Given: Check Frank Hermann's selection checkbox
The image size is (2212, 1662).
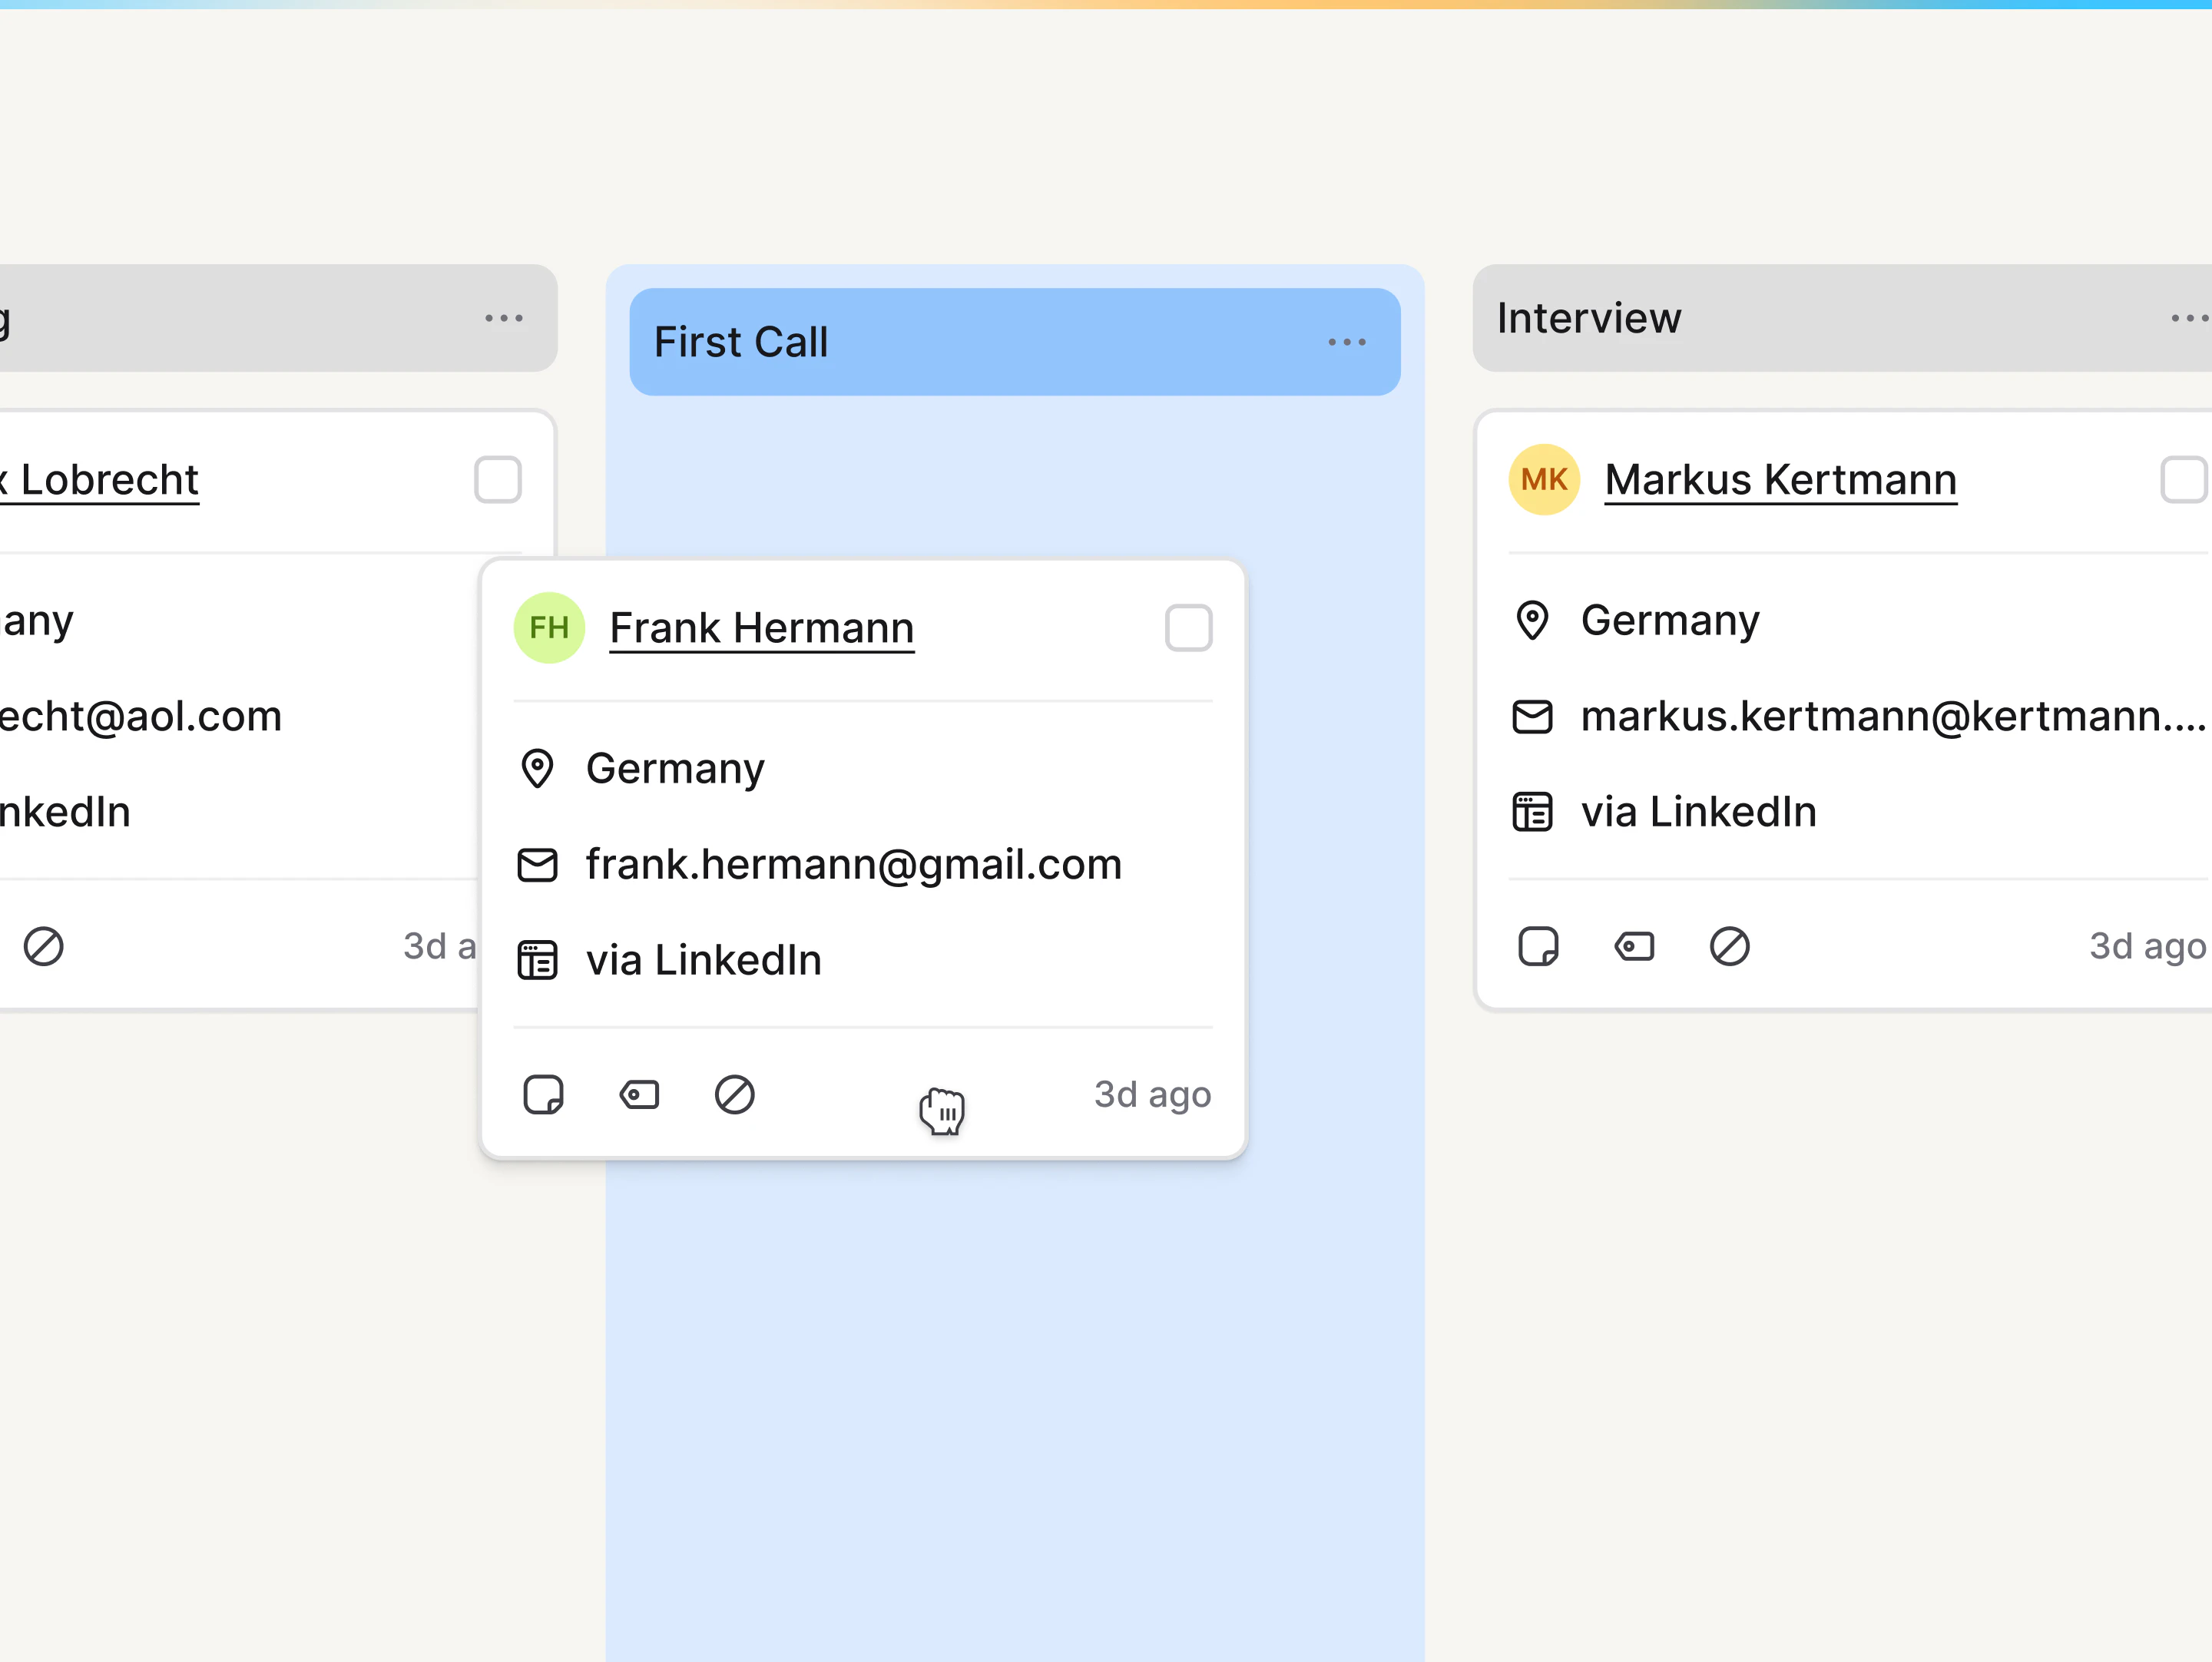Looking at the screenshot, I should pos(1189,627).
